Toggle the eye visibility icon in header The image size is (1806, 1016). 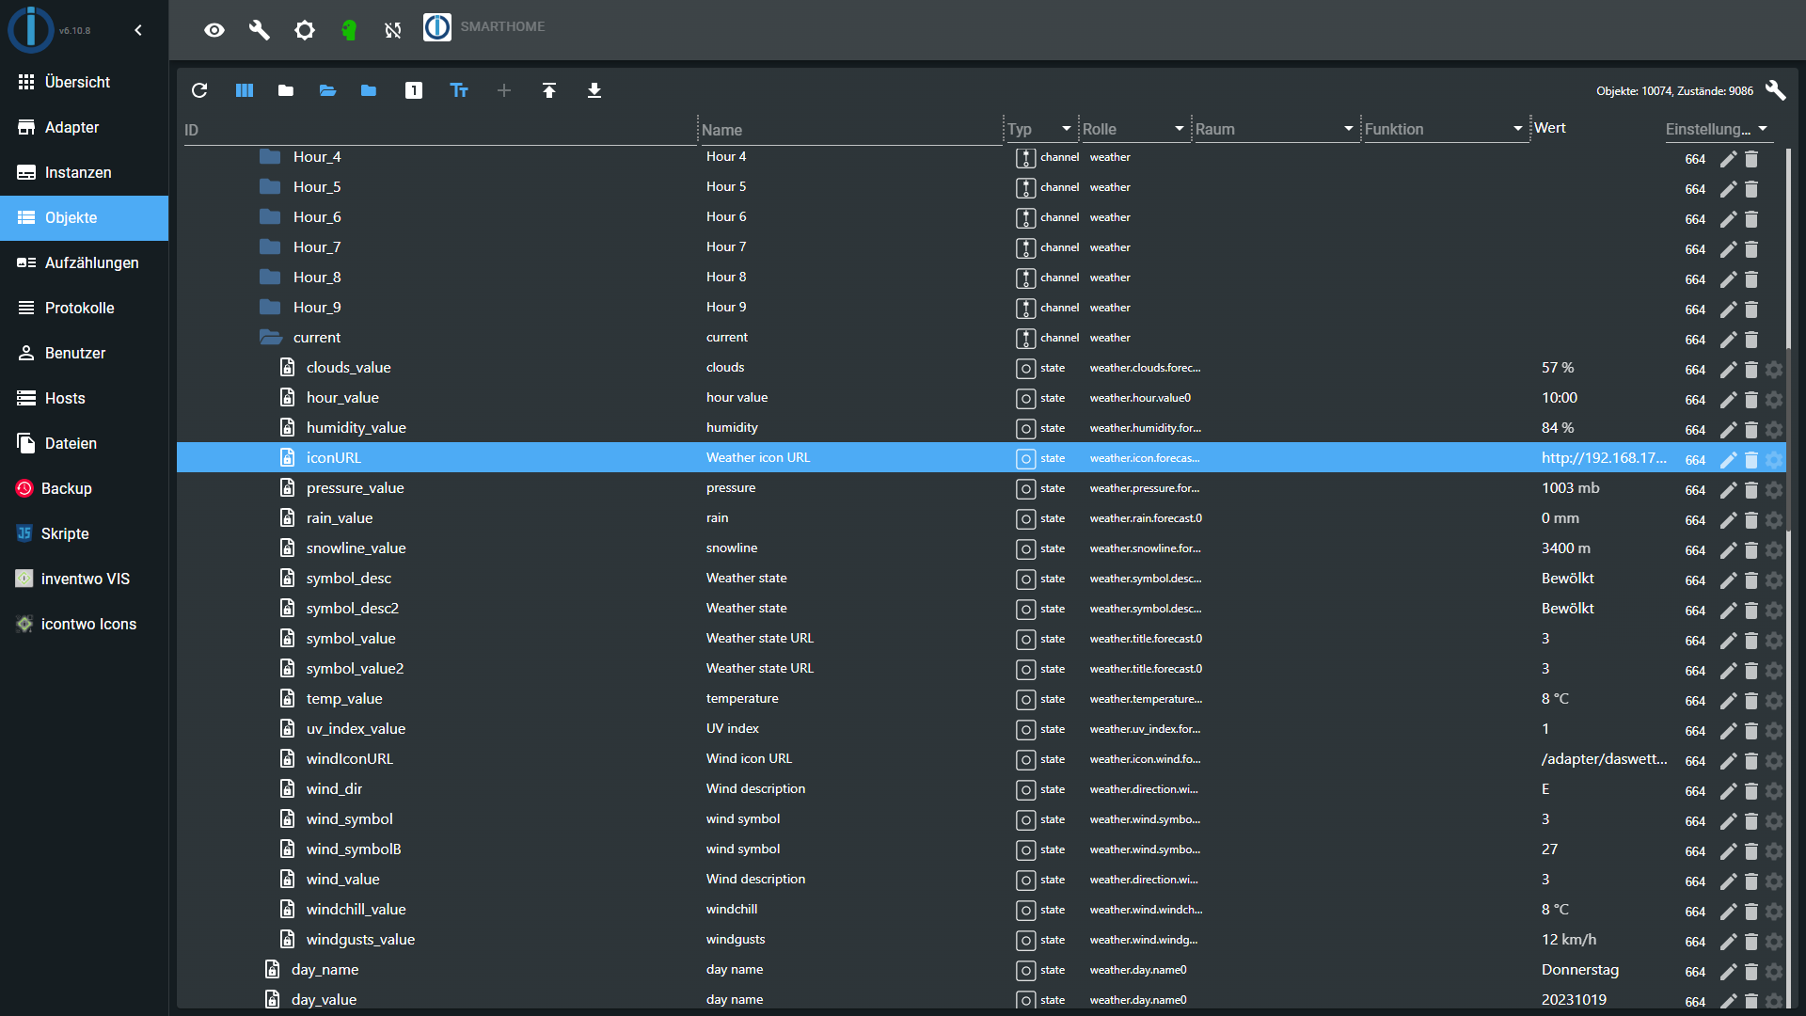[x=214, y=30]
